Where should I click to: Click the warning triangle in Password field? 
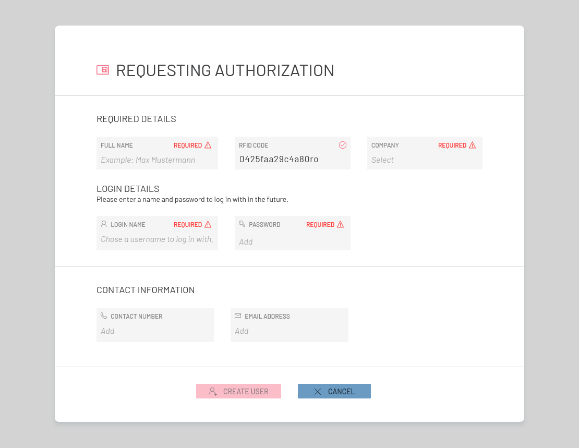click(340, 225)
